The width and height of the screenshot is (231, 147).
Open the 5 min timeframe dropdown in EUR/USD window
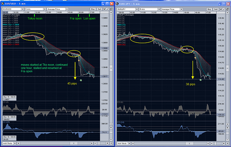[x=35, y=9]
